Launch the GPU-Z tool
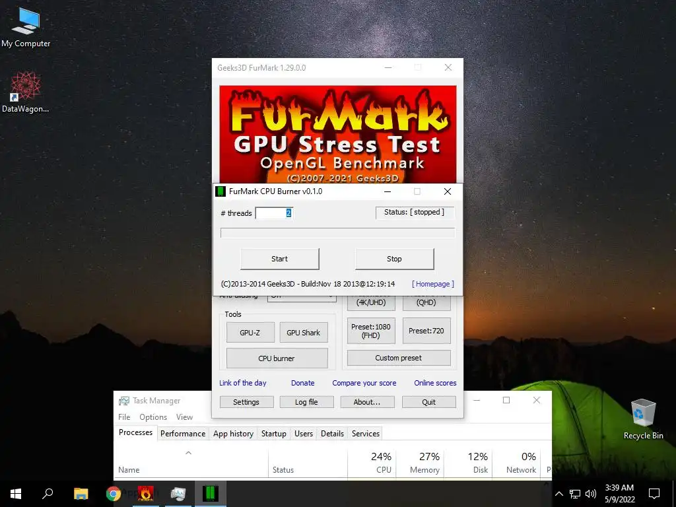The width and height of the screenshot is (676, 507). pyautogui.click(x=250, y=333)
